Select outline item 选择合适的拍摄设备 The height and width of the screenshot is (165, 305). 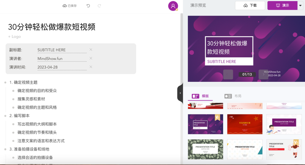click(35, 157)
